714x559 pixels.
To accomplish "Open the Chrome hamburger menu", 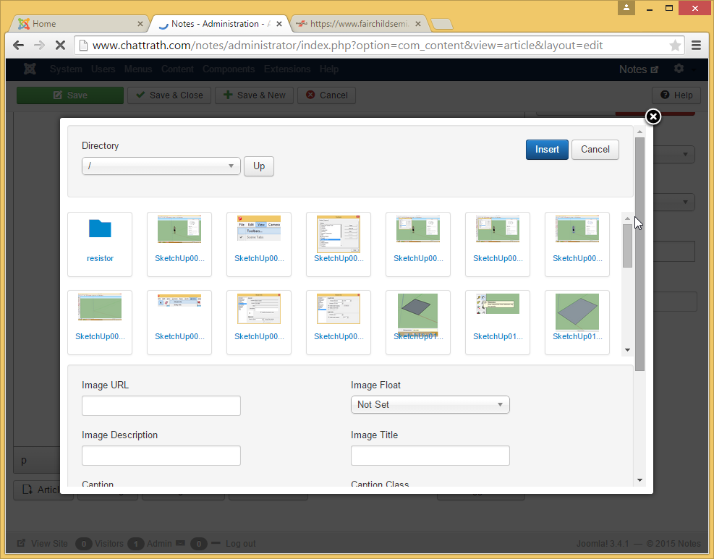I will point(696,46).
